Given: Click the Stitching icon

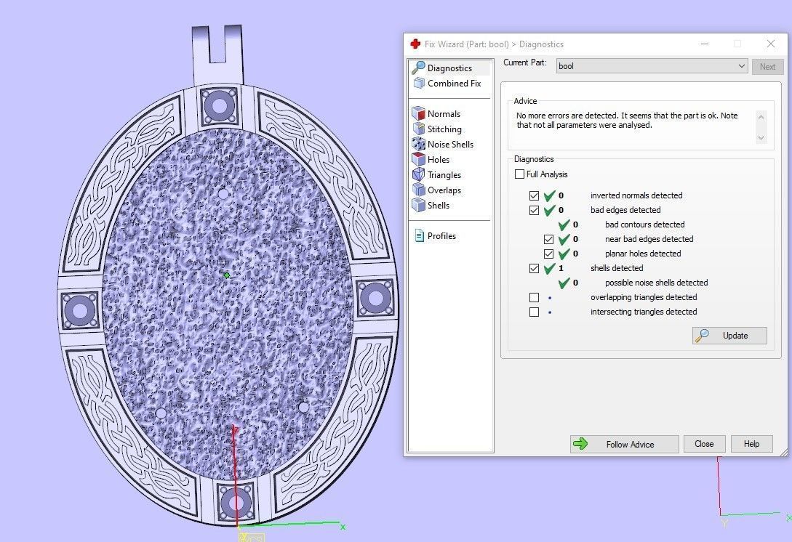Looking at the screenshot, I should point(418,129).
